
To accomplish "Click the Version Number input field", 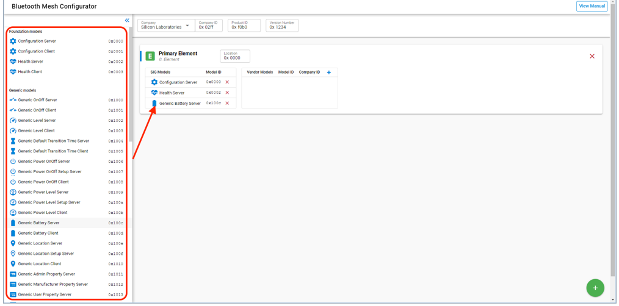I will (x=281, y=27).
